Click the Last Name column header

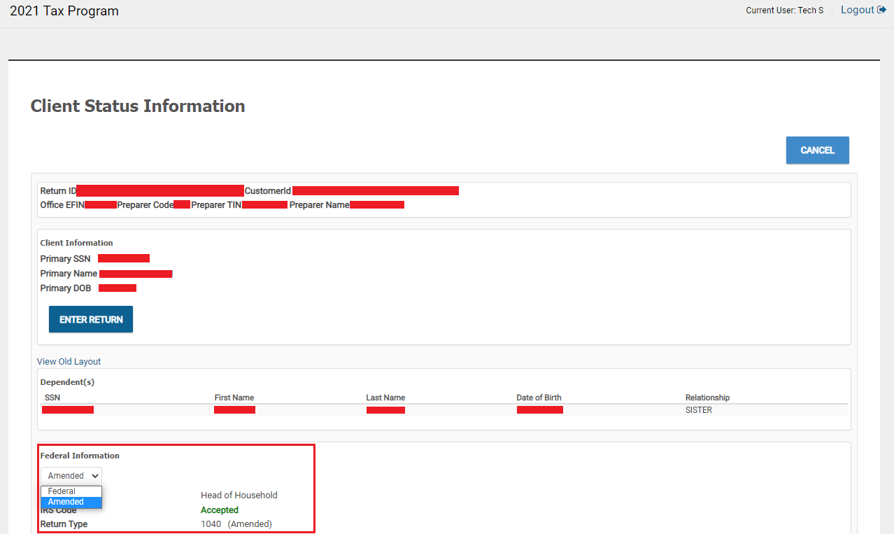point(385,398)
